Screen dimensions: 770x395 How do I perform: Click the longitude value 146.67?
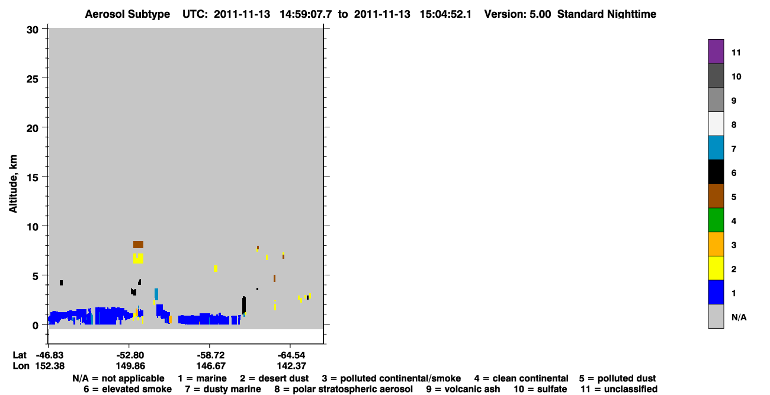[210, 366]
